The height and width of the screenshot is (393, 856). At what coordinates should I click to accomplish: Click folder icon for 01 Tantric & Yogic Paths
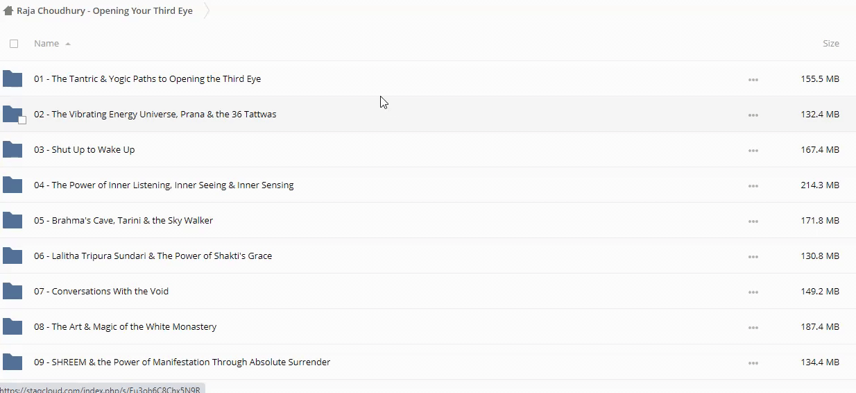[x=12, y=78]
